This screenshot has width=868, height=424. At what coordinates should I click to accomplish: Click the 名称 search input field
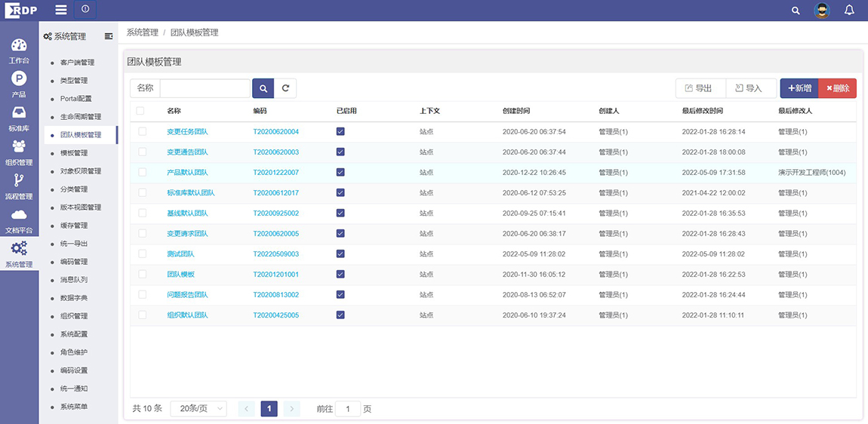point(205,88)
